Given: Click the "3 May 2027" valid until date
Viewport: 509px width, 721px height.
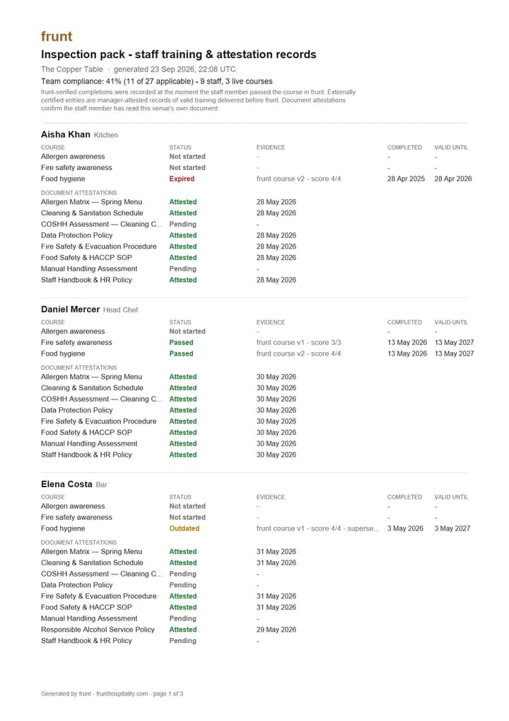Looking at the screenshot, I should point(452,528).
